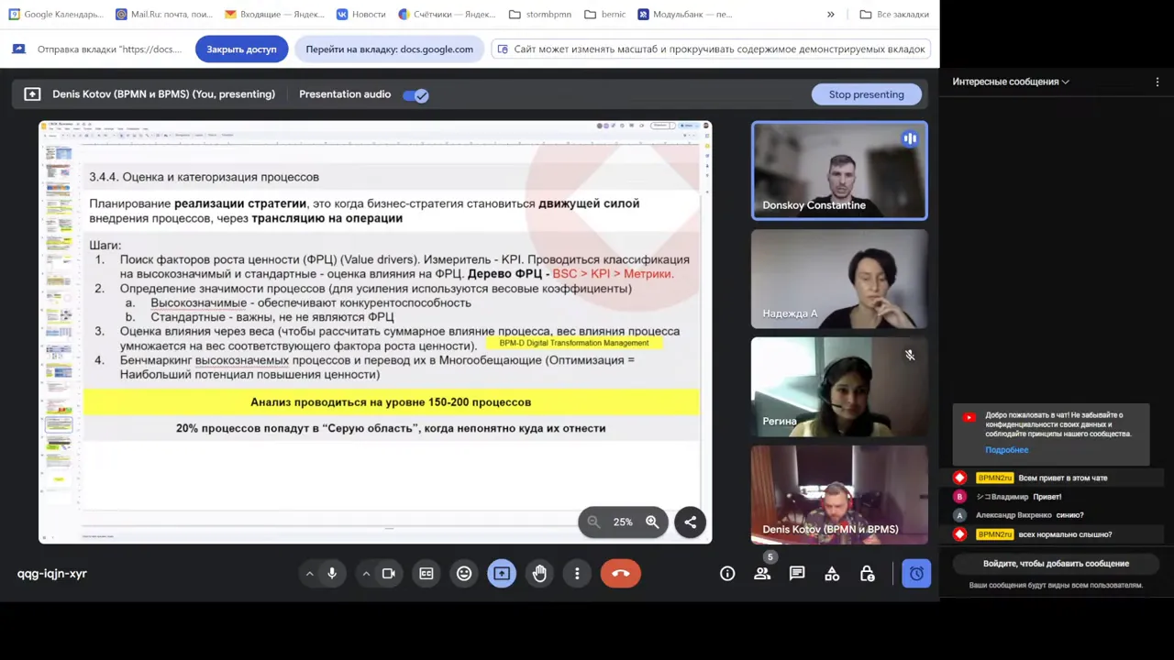The height and width of the screenshot is (660, 1174).
Task: Open the Интересные сообщения chat filter dropdown
Action: [x=1011, y=82]
